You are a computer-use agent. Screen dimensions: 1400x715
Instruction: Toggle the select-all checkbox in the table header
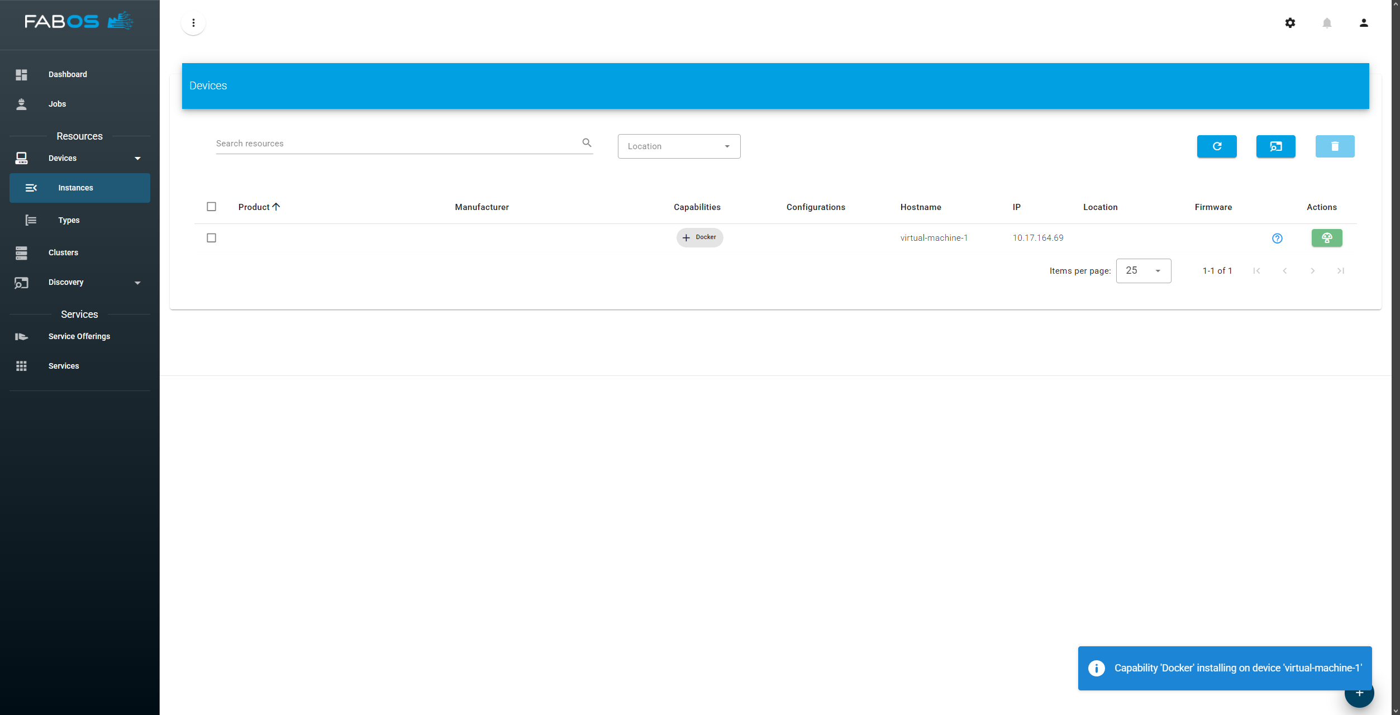[211, 207]
